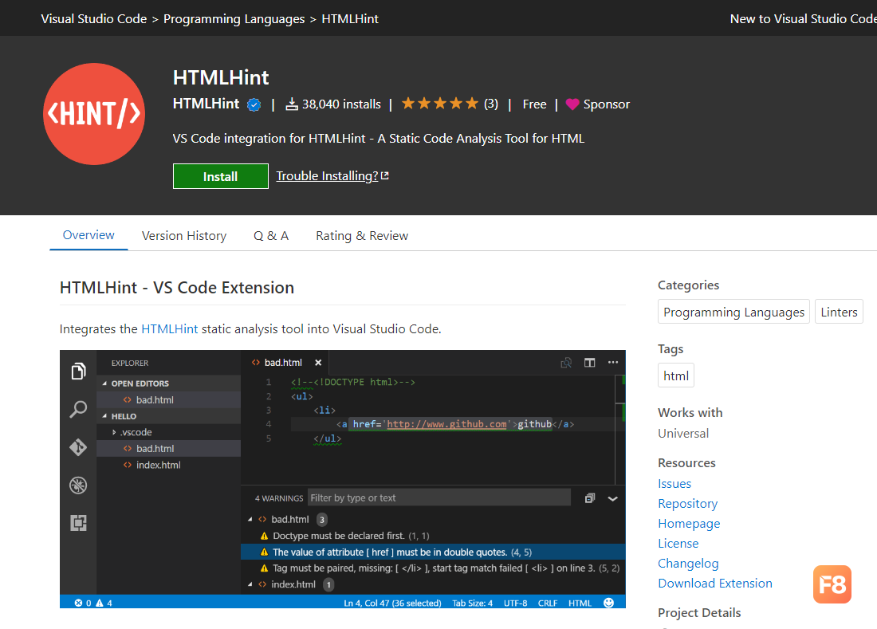Open the Q & A tab
Viewport: 877px width, 629px height.
click(271, 236)
